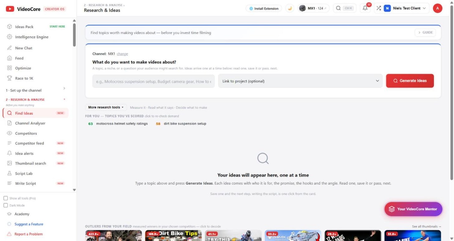Screen dimensions: 454x241
Task: Expand Set up the channel section
Action: tap(35, 90)
